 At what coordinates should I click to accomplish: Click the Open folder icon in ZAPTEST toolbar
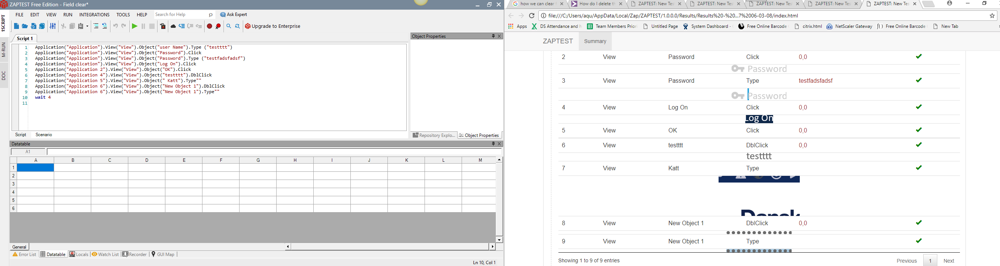click(x=25, y=26)
